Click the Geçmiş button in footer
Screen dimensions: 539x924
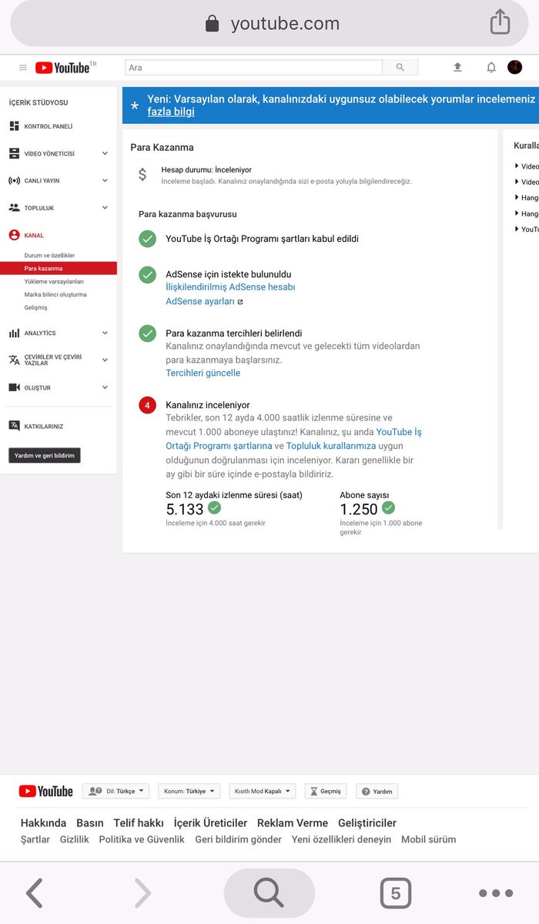326,791
